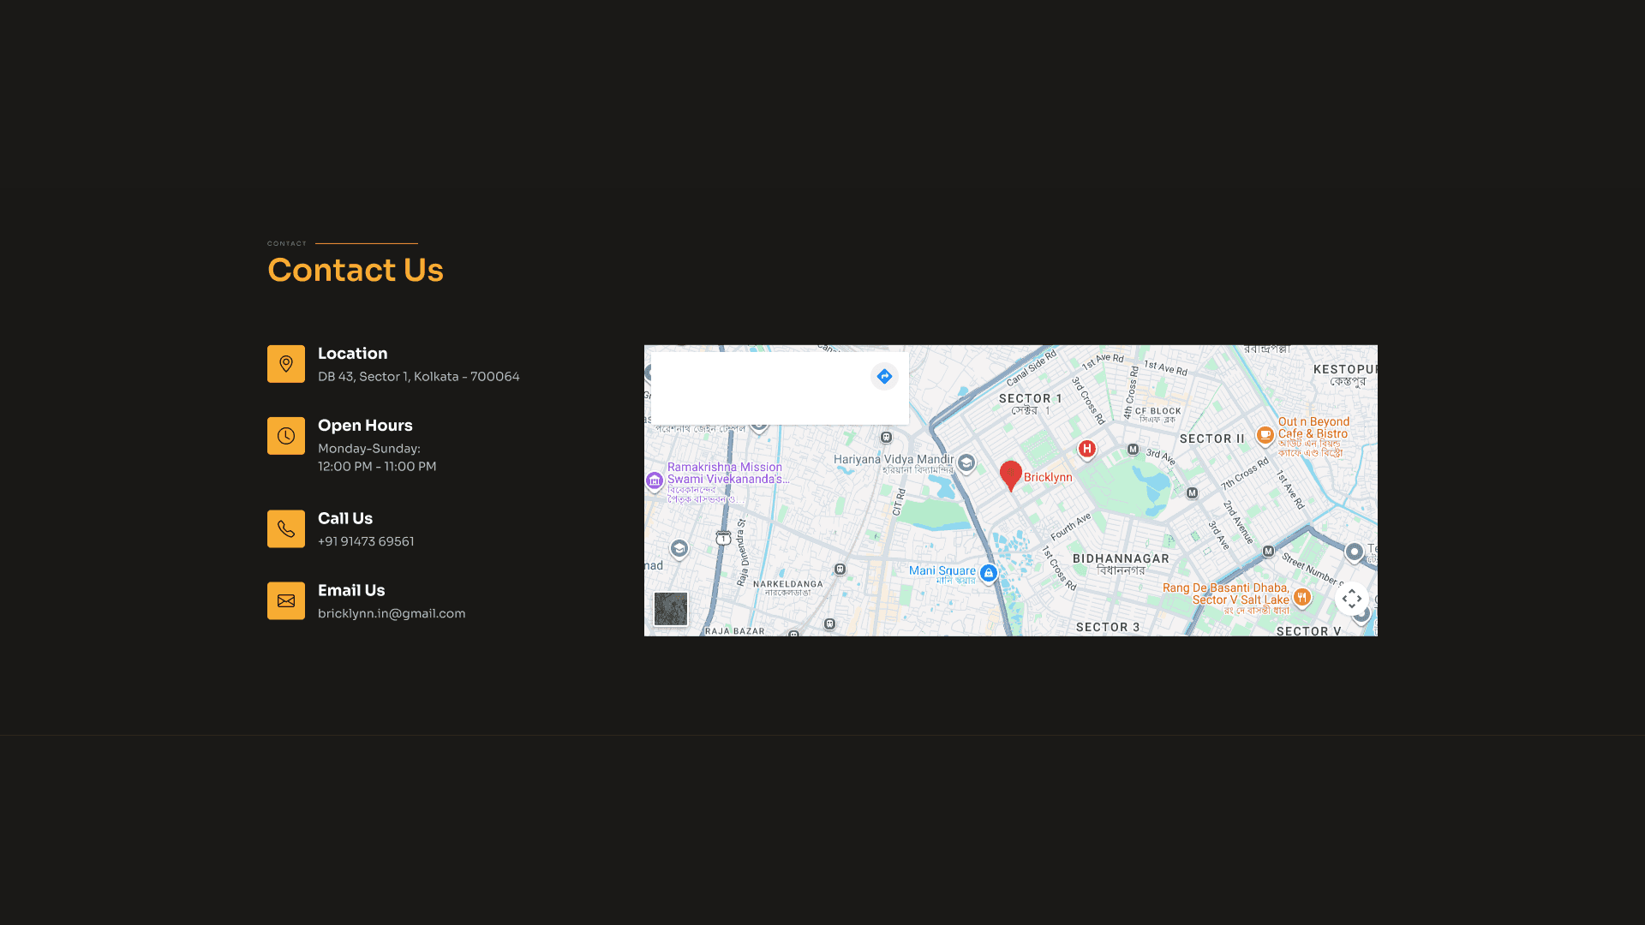
Task: Click the Contact Us heading
Action: [356, 270]
